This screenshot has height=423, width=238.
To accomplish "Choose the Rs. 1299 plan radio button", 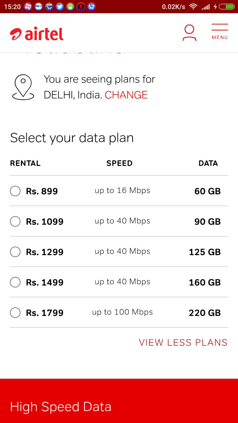I will (x=15, y=252).
